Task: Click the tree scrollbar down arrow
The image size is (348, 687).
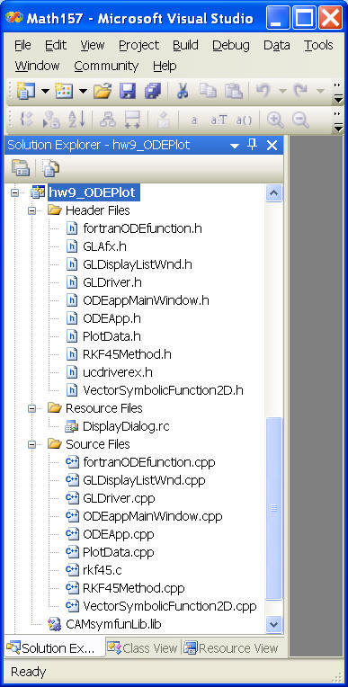Action: 274,624
